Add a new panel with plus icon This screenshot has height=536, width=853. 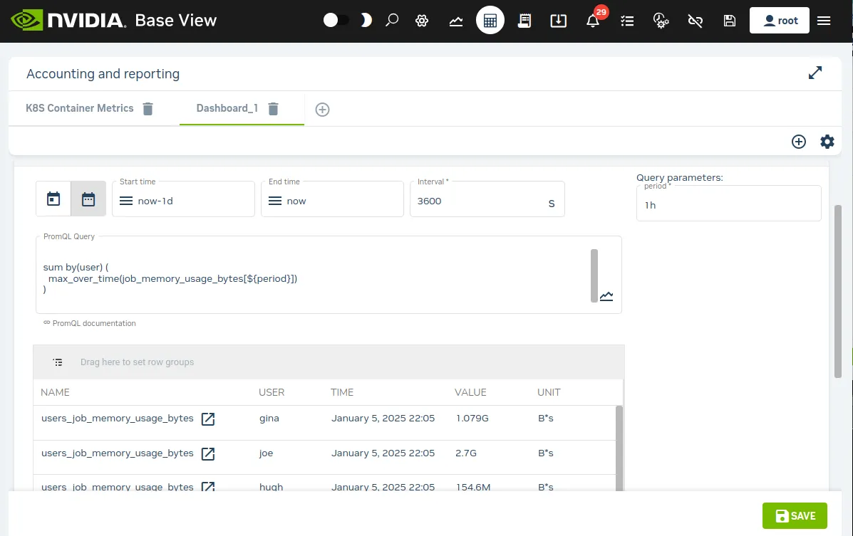coord(799,142)
